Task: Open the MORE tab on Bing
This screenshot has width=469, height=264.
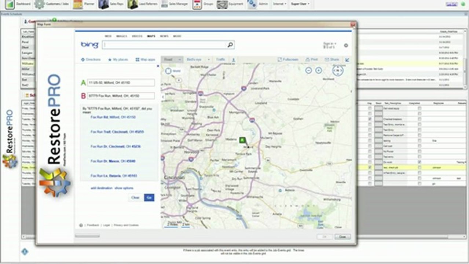Action: (x=177, y=36)
